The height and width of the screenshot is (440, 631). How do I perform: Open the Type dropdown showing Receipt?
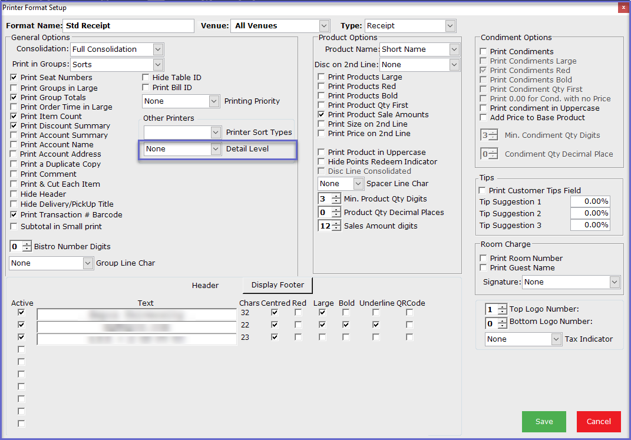pyautogui.click(x=450, y=26)
